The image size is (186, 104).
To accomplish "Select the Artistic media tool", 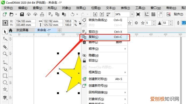I will click(x=5, y=69).
